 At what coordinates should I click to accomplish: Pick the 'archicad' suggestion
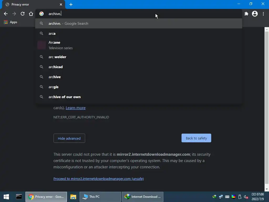coord(139,67)
